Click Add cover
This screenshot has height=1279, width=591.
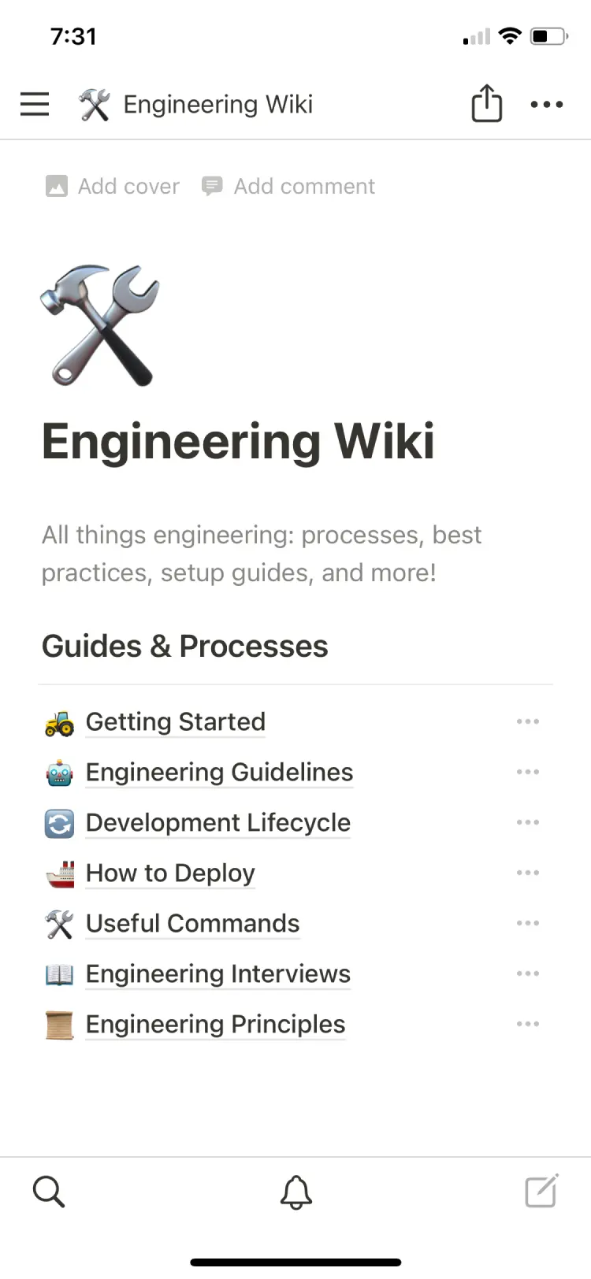pyautogui.click(x=111, y=186)
